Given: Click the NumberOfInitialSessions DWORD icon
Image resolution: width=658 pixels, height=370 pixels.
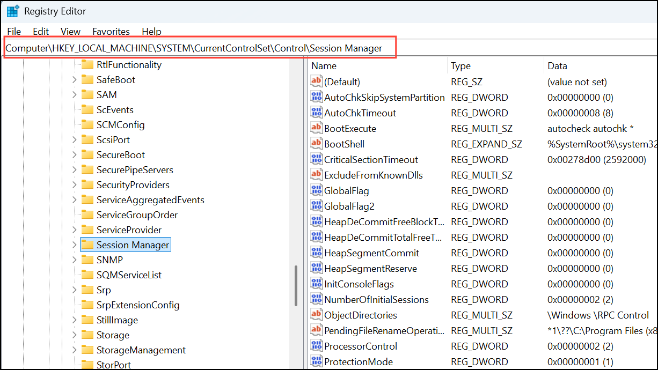Looking at the screenshot, I should (x=316, y=299).
